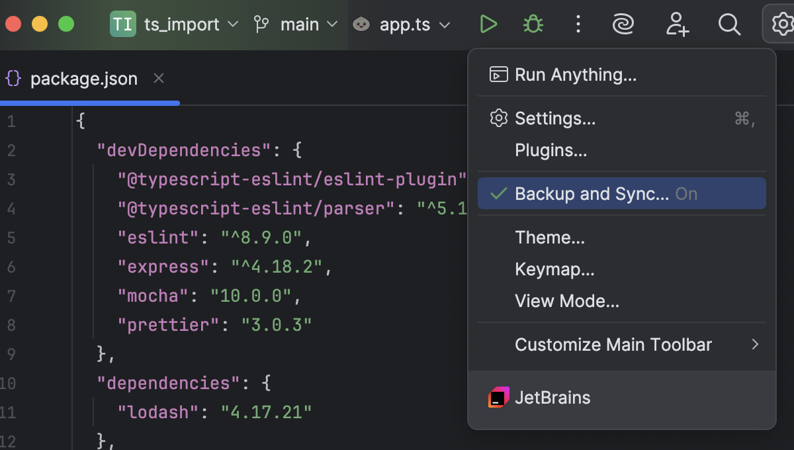Open Search Everywhere magnifier icon
The width and height of the screenshot is (794, 450).
coord(729,24)
